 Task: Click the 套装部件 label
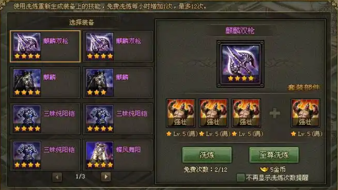point(304,87)
